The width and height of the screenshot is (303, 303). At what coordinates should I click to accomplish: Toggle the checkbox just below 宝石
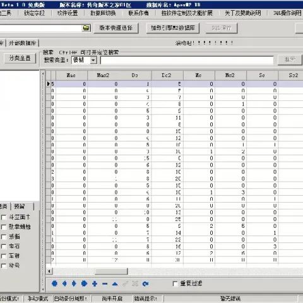coord(4,256)
